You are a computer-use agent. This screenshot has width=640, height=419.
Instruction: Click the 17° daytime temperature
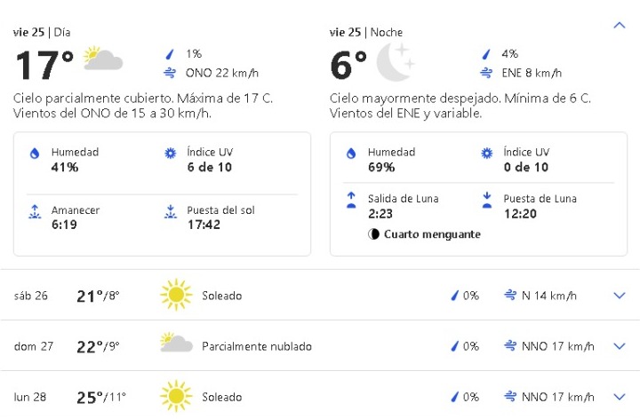tap(44, 65)
